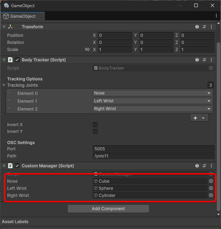Open object picker for Right Wrist Cylinder
The width and height of the screenshot is (221, 229).
click(x=211, y=195)
